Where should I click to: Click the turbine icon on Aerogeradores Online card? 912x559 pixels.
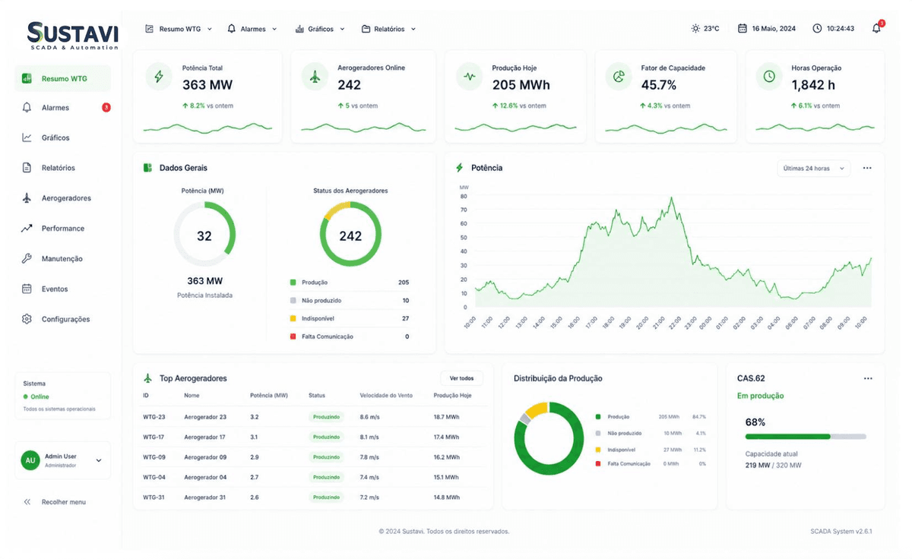pyautogui.click(x=315, y=77)
